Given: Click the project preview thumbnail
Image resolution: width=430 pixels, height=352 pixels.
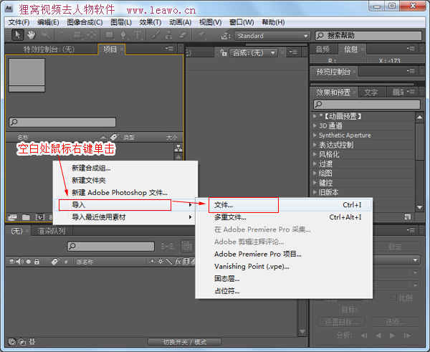Looking at the screenshot, I should (x=27, y=75).
